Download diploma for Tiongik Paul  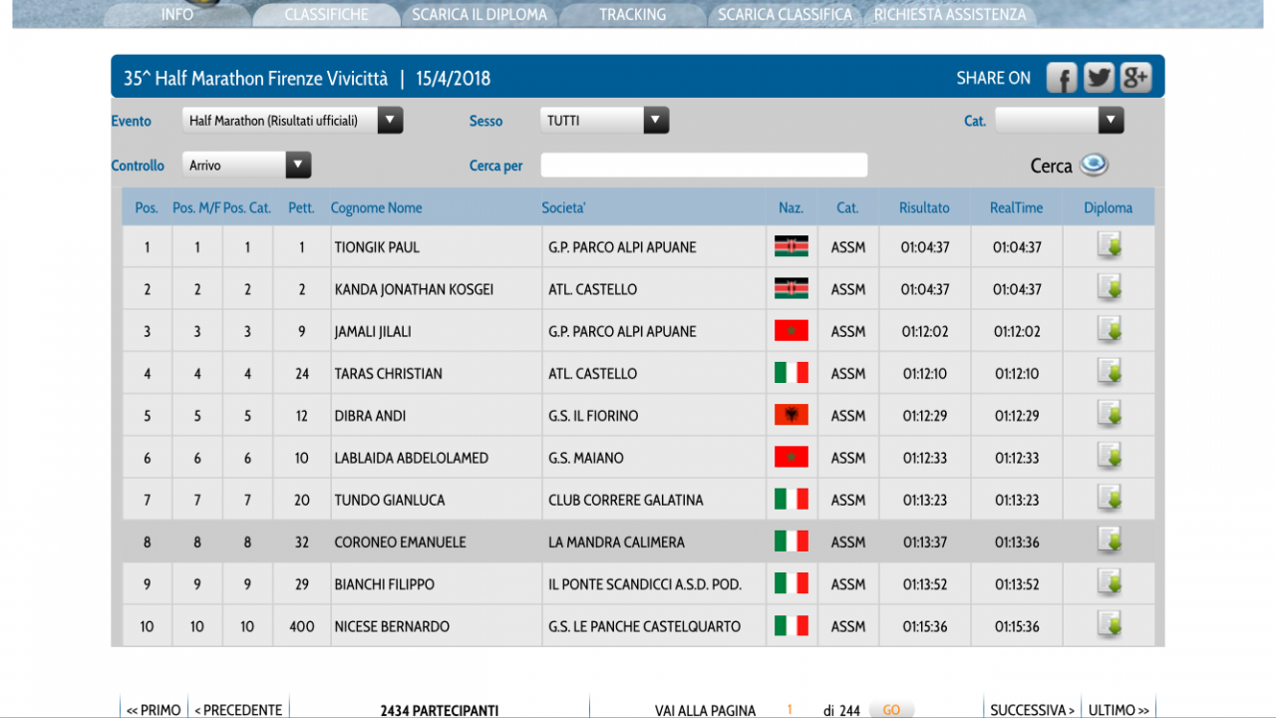click(1109, 246)
